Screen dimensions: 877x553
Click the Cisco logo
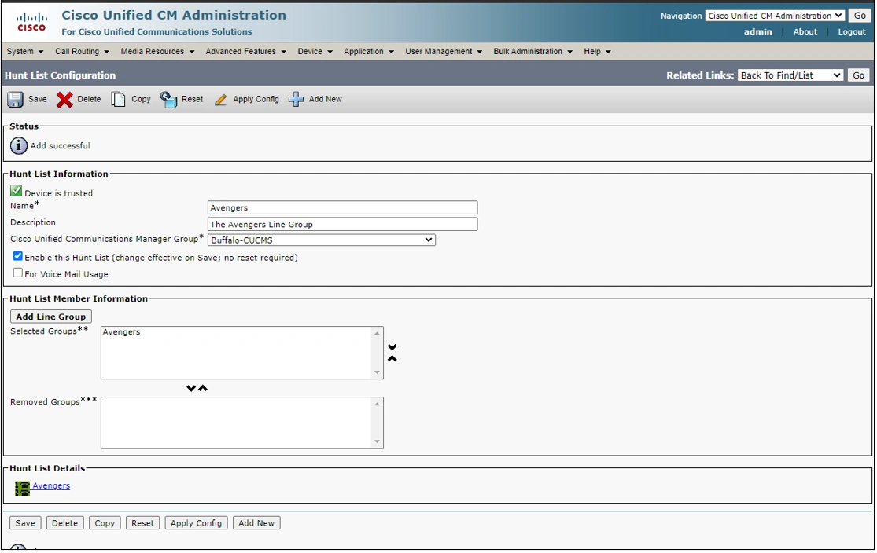(32, 22)
